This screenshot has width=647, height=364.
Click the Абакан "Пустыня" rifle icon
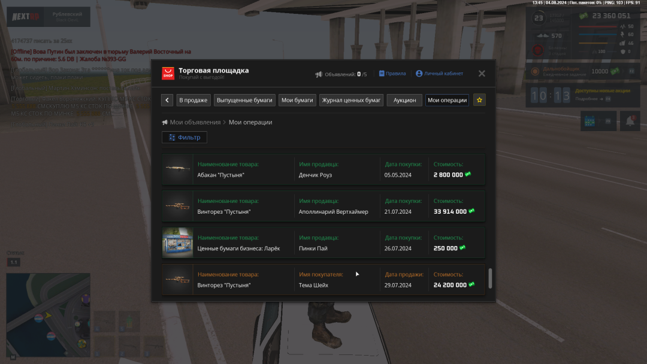(177, 169)
